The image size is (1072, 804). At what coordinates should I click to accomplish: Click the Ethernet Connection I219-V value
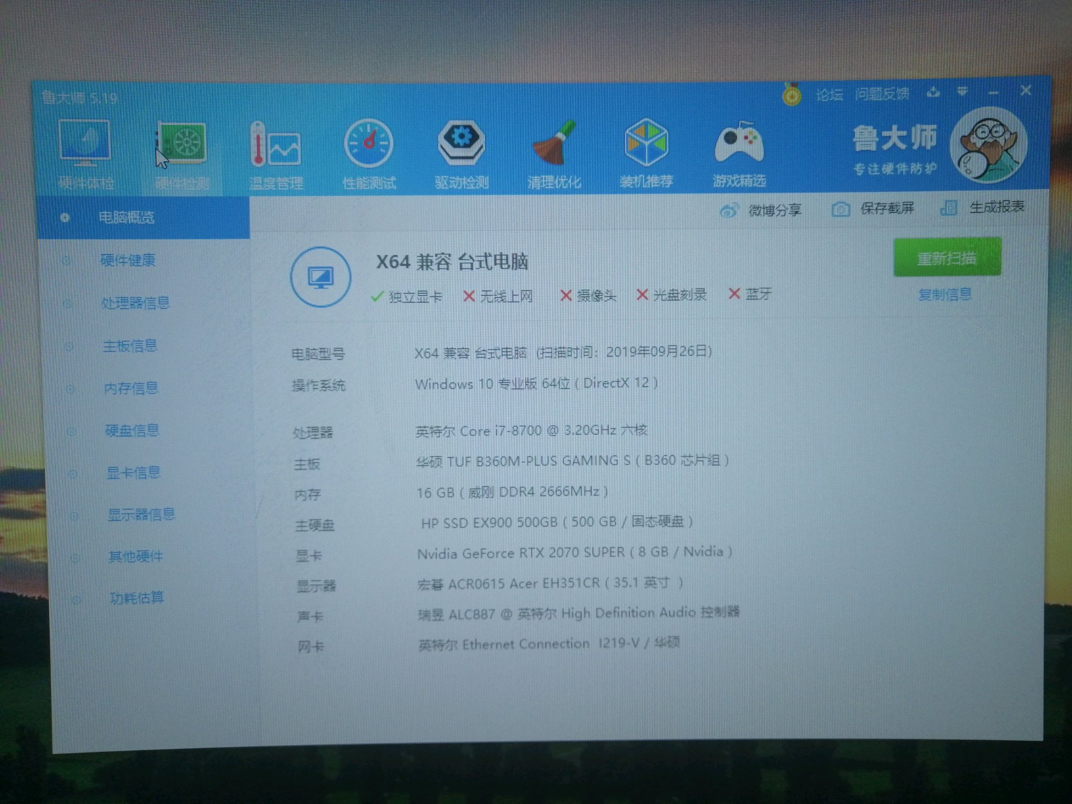[x=549, y=643]
